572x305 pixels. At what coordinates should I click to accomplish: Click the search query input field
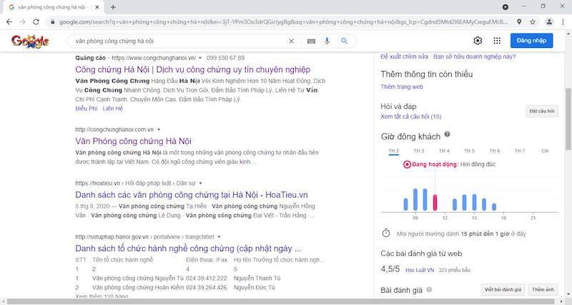pos(179,42)
